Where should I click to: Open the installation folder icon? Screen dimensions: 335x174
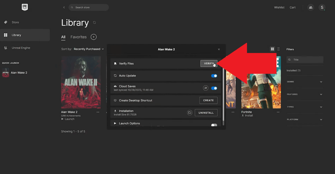[x=189, y=113]
